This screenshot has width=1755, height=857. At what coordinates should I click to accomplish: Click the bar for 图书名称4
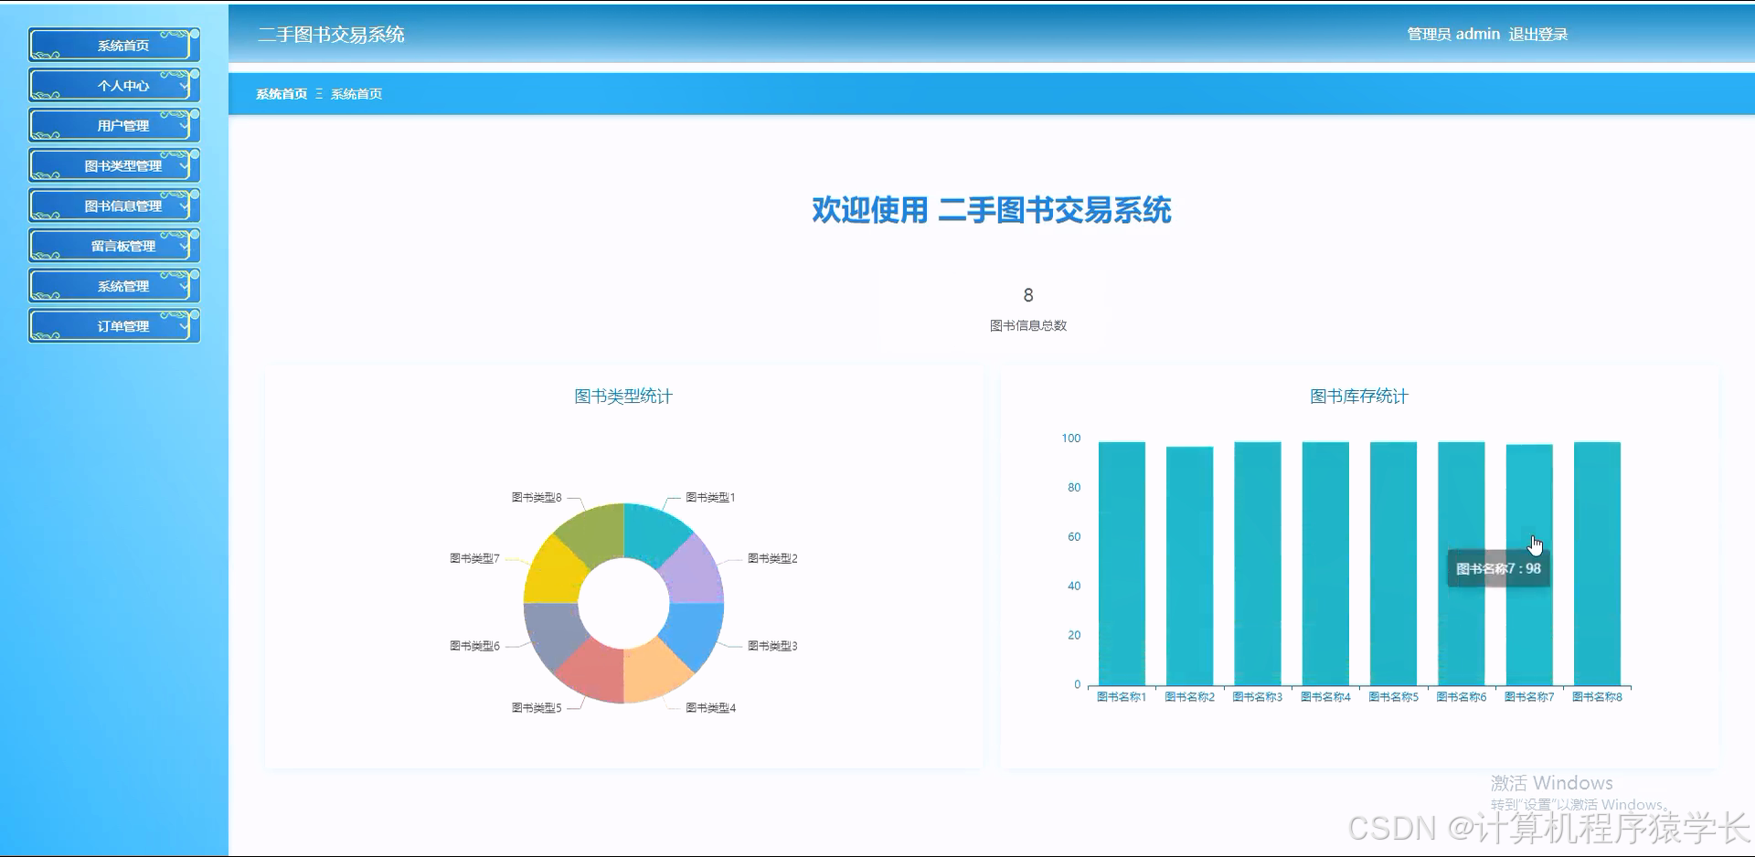1325,564
